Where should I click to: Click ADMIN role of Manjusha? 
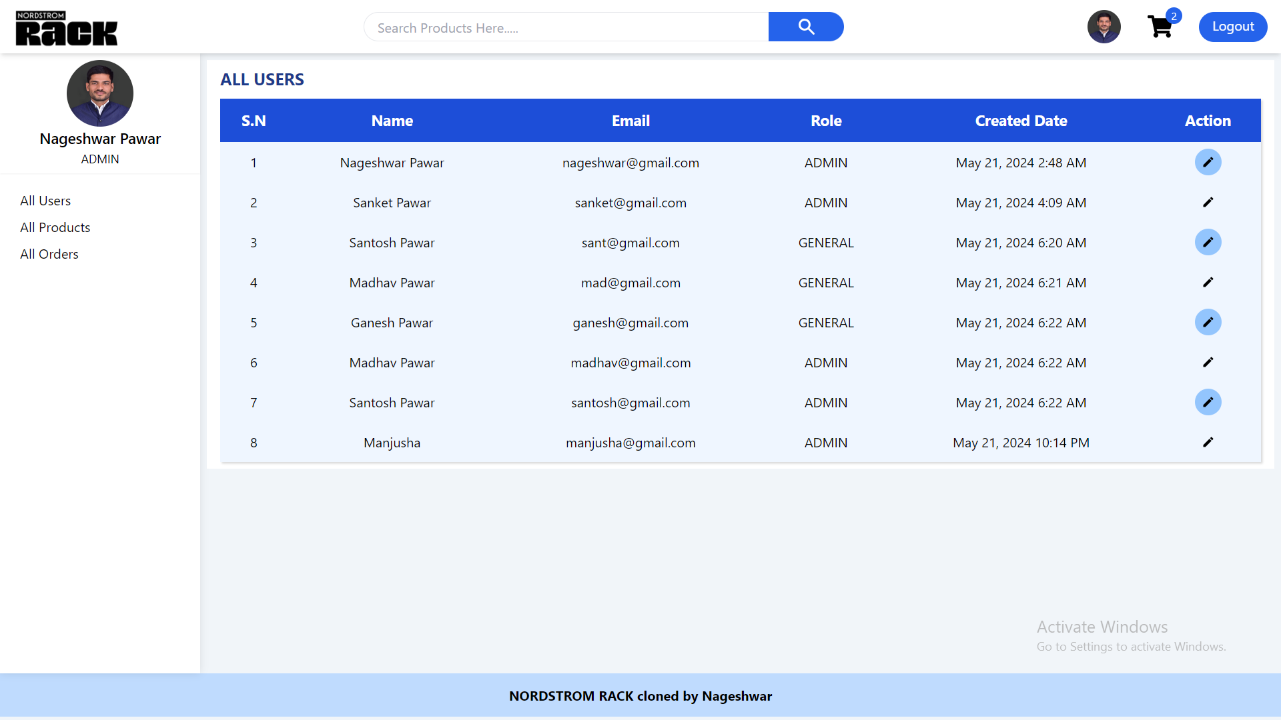pos(826,443)
